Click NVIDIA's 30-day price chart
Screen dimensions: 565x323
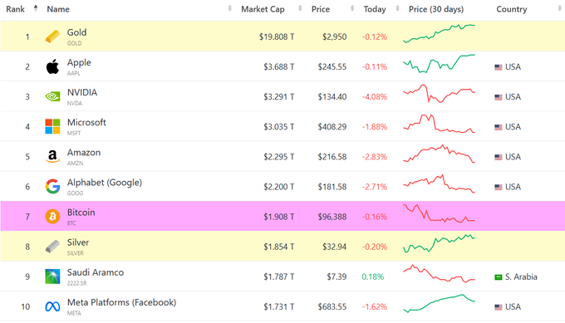(x=439, y=94)
